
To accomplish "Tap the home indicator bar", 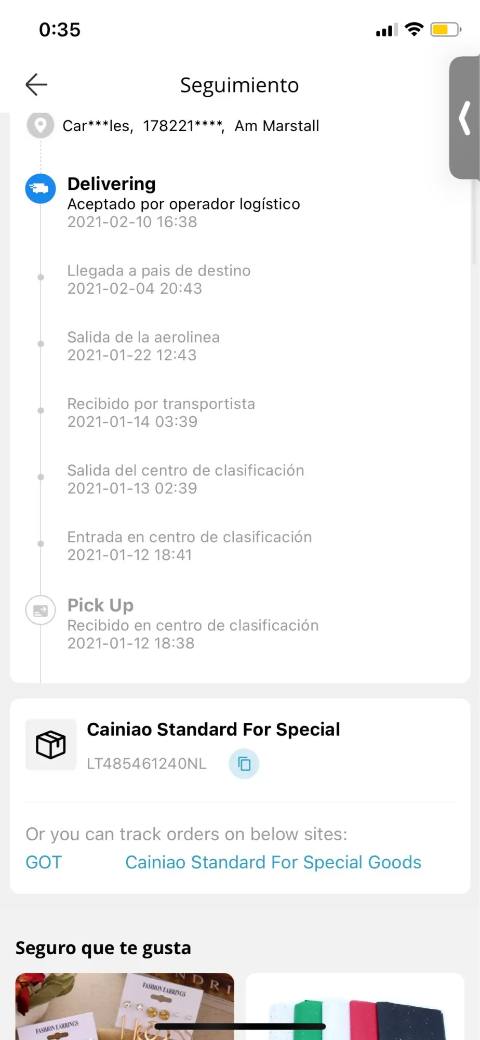I will tap(240, 1026).
